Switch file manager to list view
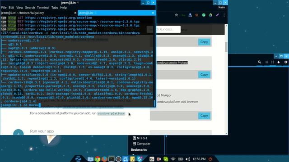This screenshot has width=289, height=162. tap(266, 62)
